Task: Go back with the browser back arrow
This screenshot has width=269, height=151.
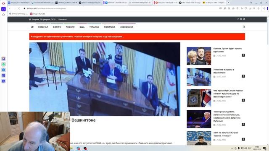Action: 10,8
